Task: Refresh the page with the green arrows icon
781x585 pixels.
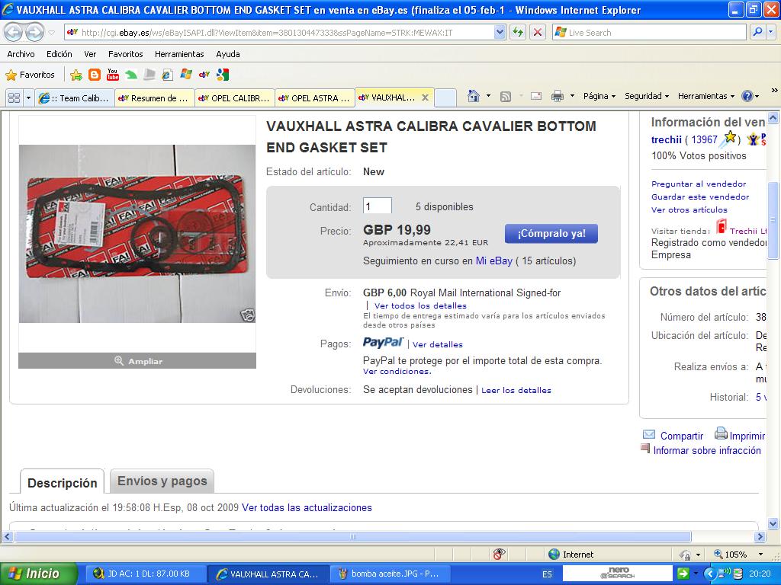Action: tap(518, 32)
